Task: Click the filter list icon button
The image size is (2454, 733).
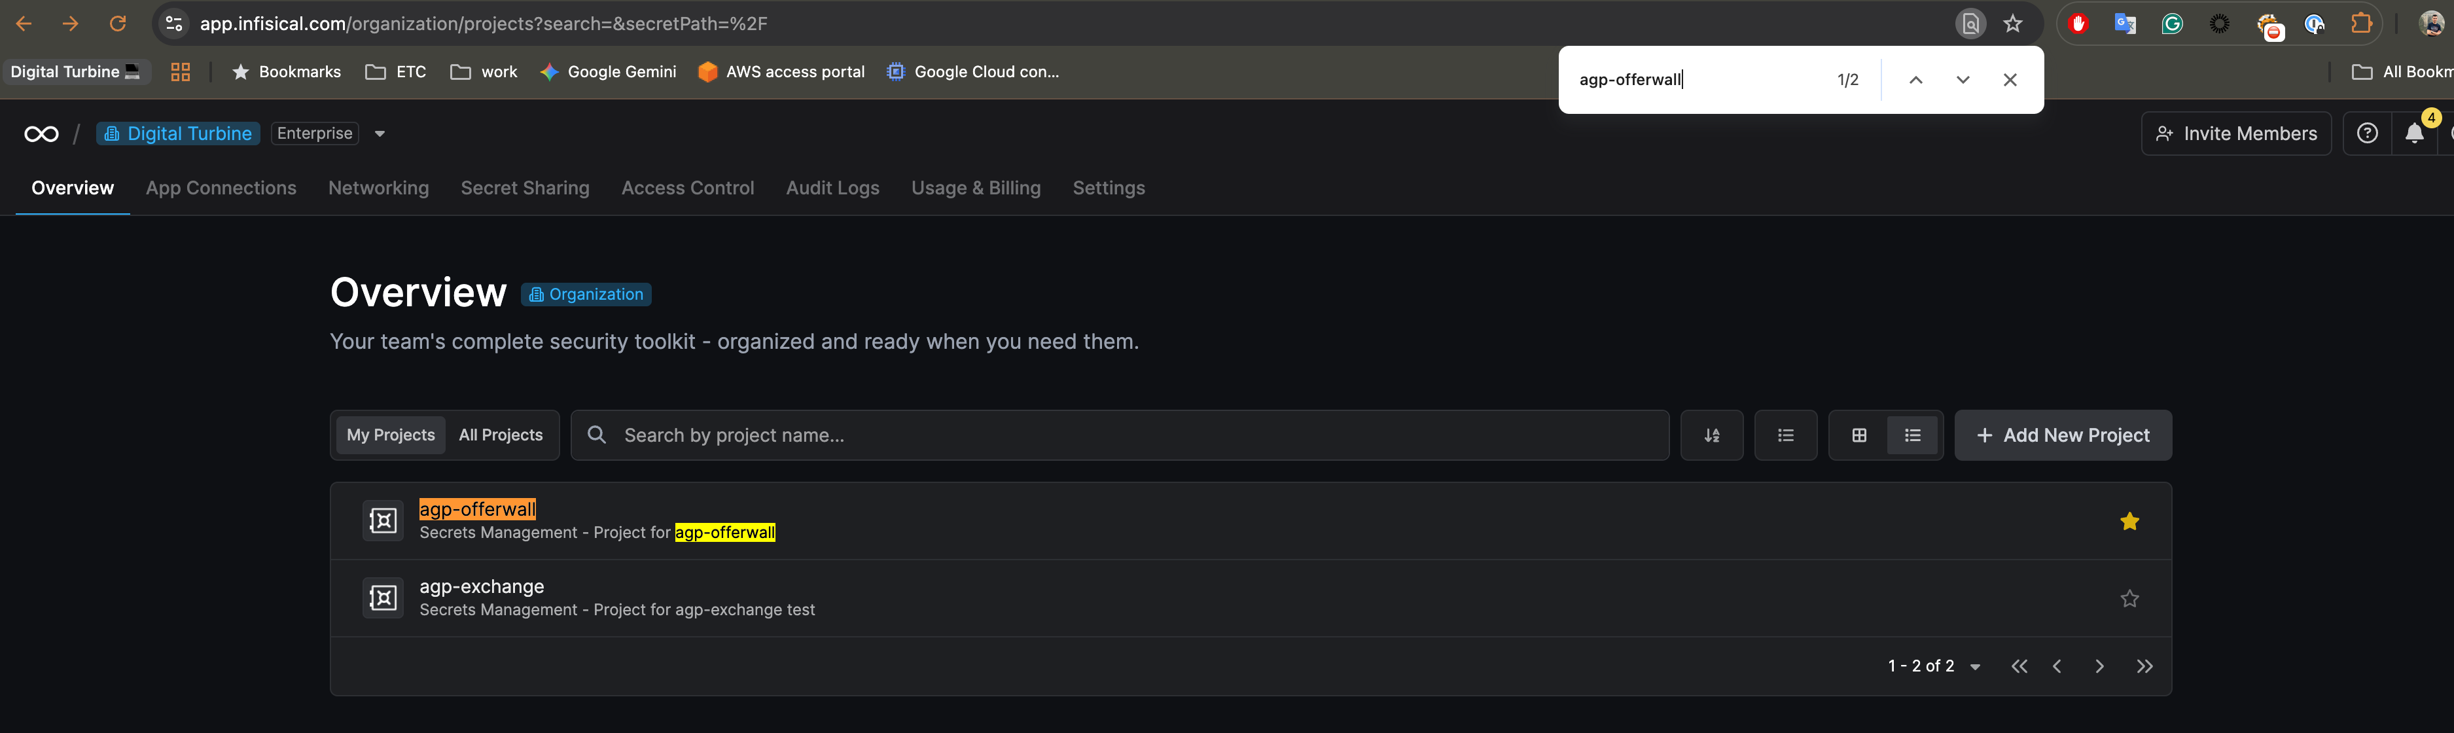Action: click(x=1785, y=436)
